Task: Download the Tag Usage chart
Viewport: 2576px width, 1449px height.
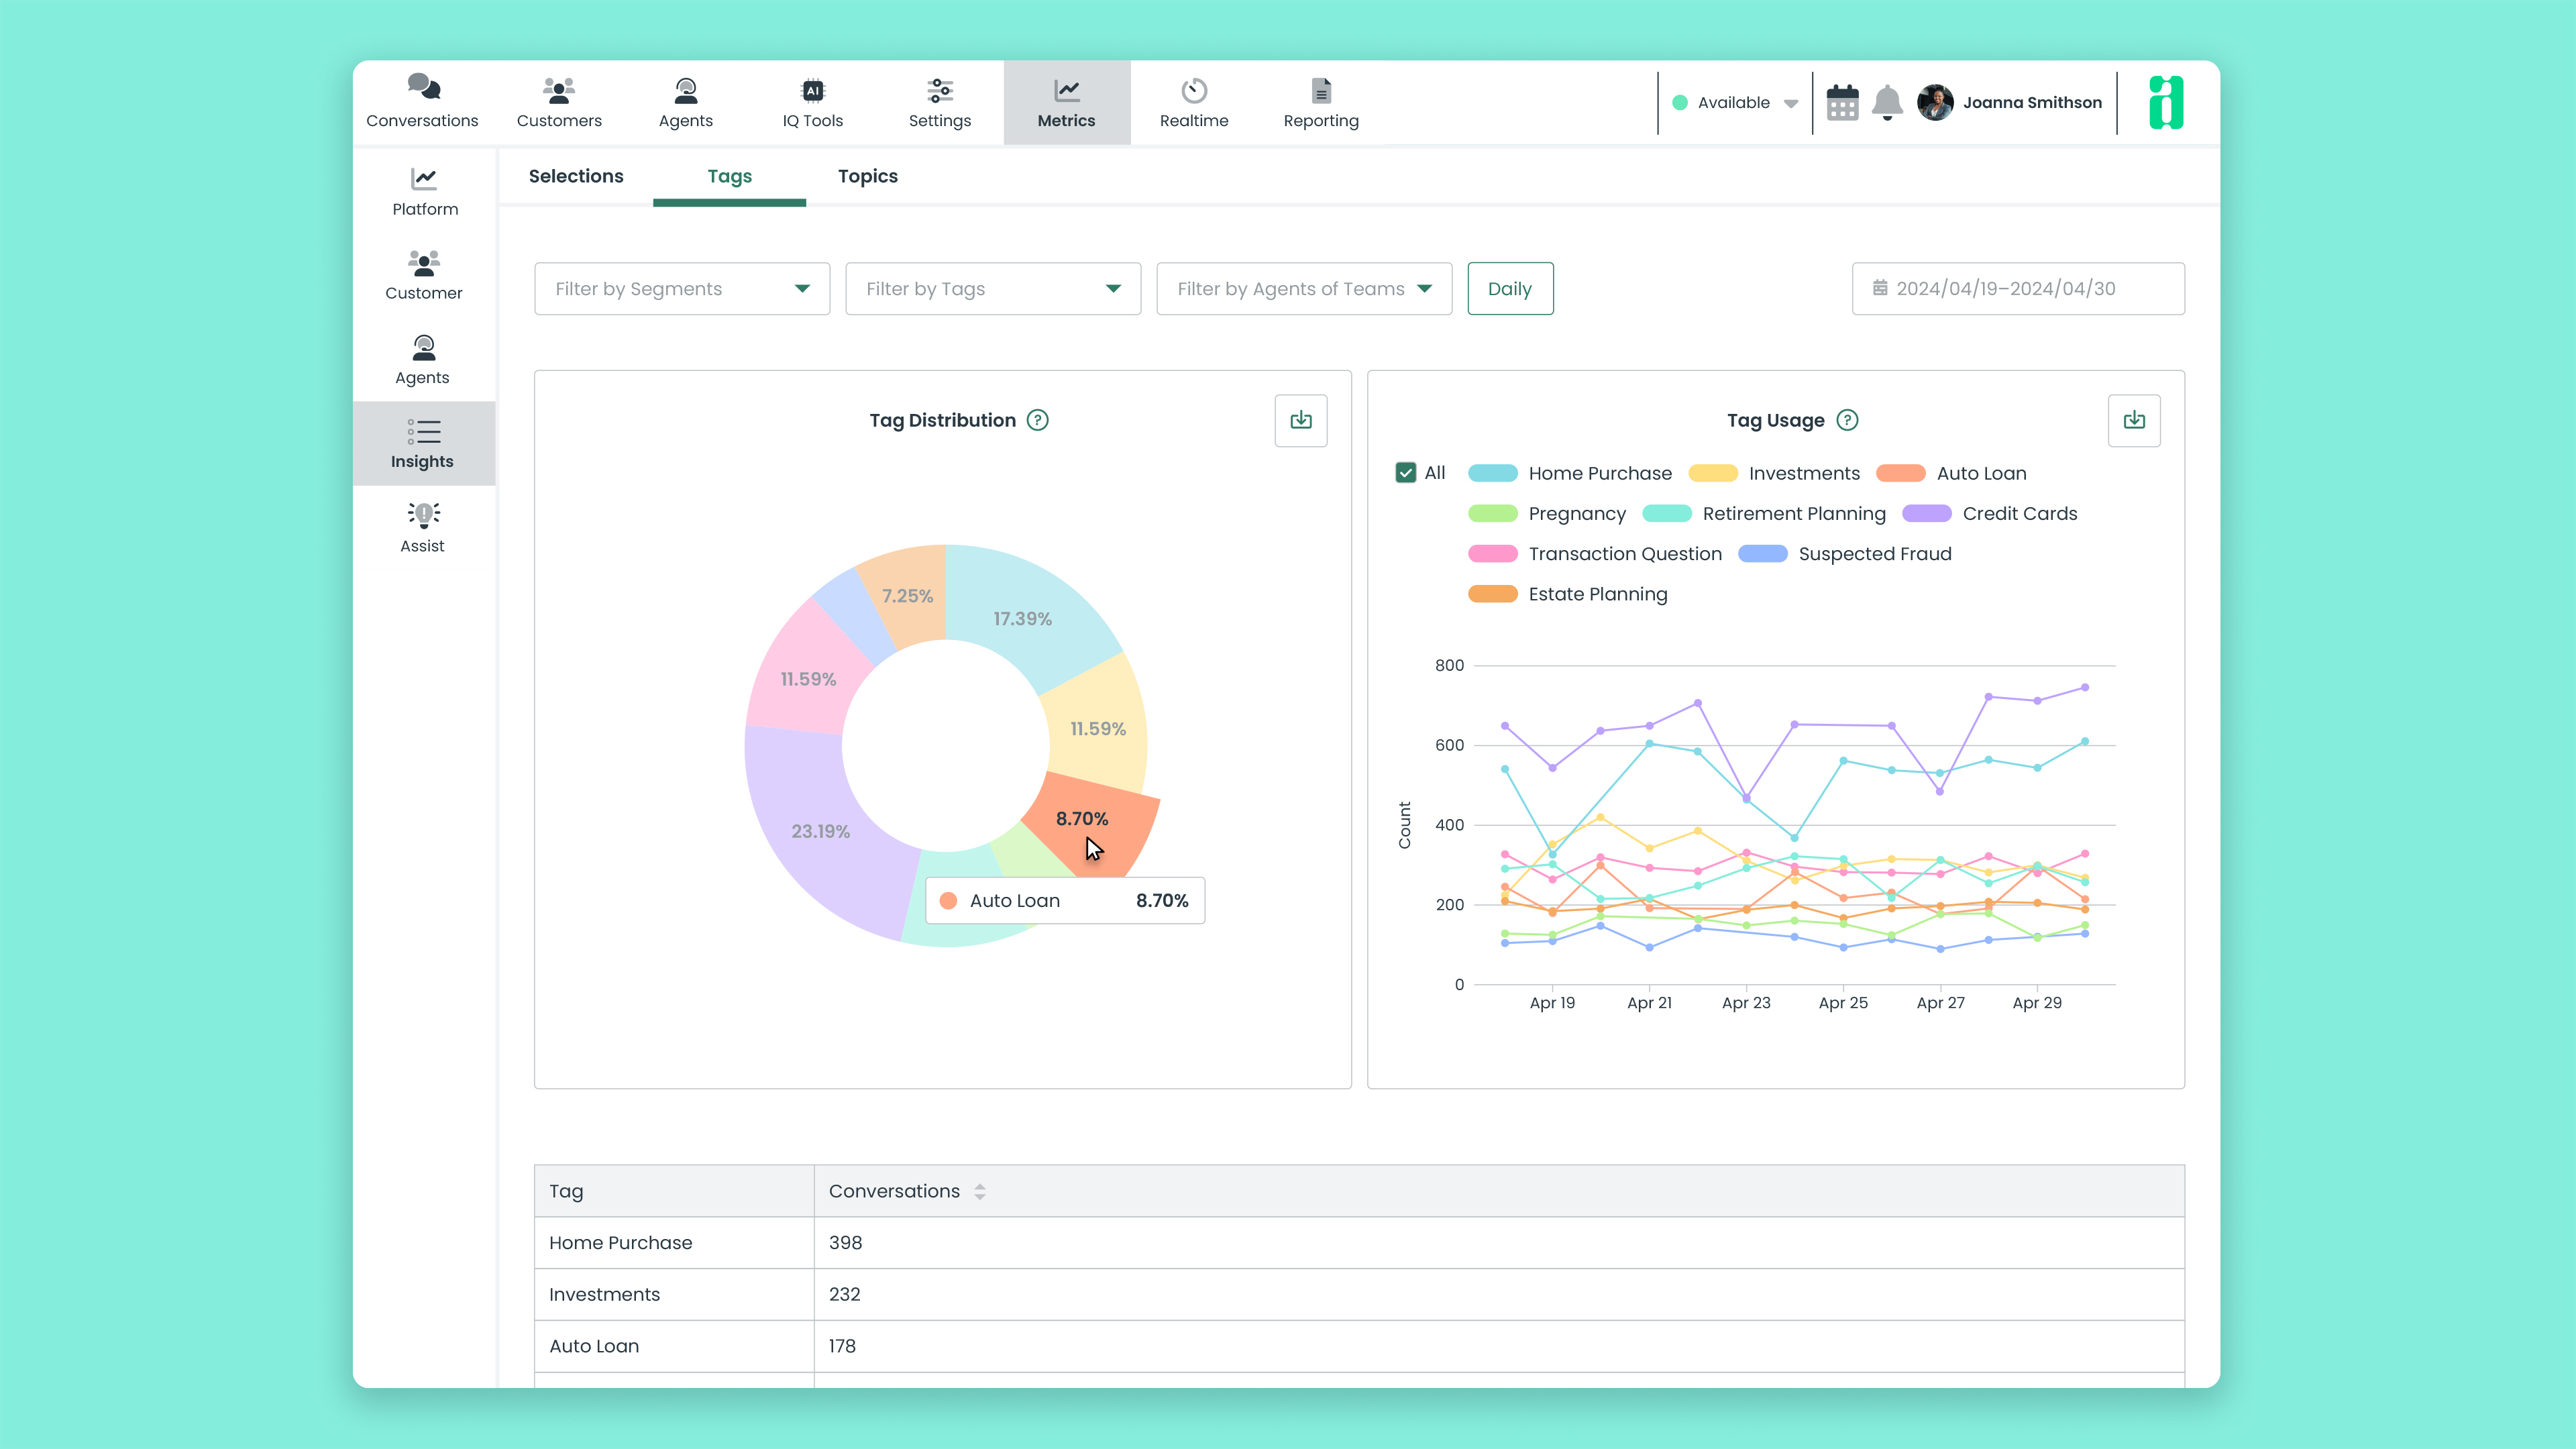Action: click(2133, 420)
